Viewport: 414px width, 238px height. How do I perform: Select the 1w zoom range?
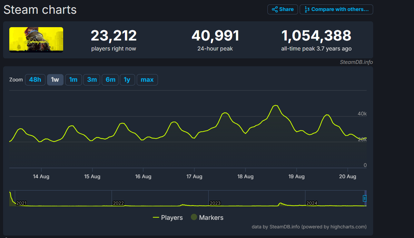[x=55, y=80]
